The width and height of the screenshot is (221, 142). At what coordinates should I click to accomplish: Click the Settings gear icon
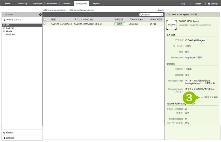coord(209,4)
